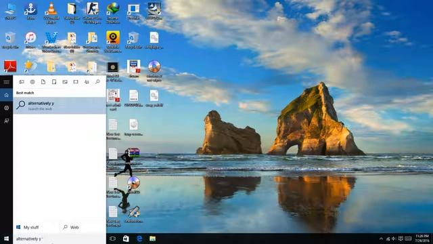The height and width of the screenshot is (244, 433).
Task: Open search settings gear in the sidebar
Action: (6, 108)
